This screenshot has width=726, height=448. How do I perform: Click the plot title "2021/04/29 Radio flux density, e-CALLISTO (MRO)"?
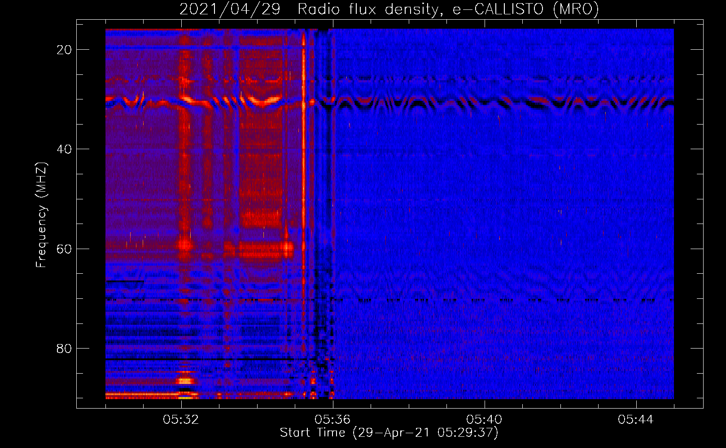click(x=389, y=9)
